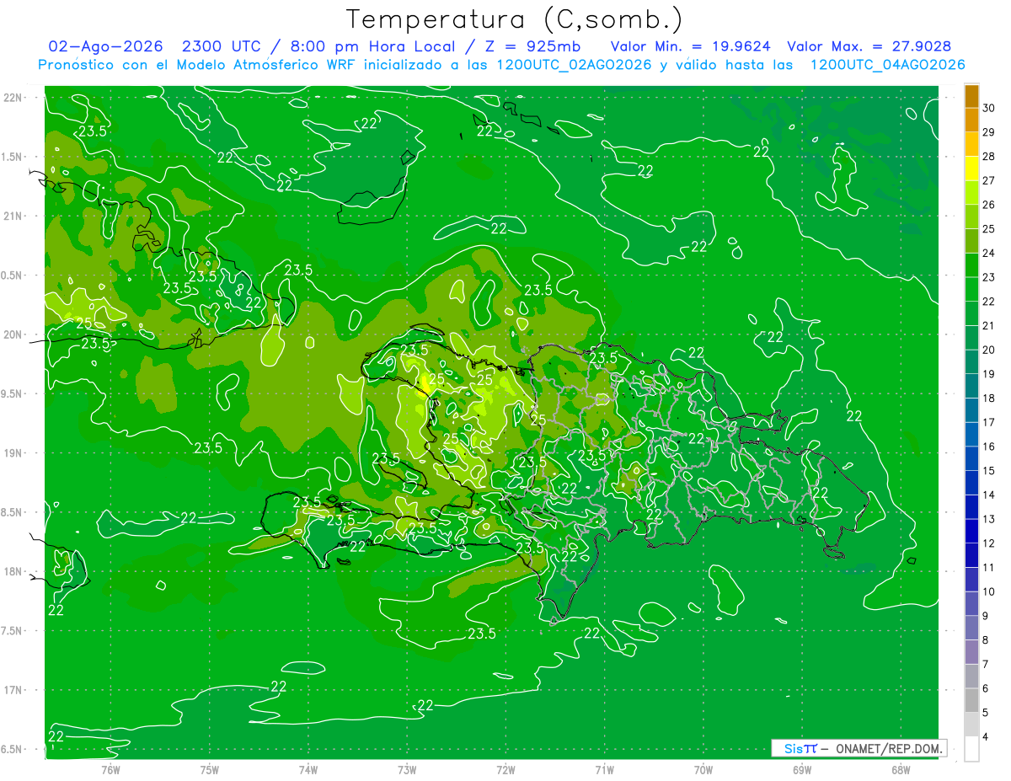The width and height of the screenshot is (1011, 781).
Task: Click the "Temperatura (C,somb.)" chart title
Action: tap(513, 19)
